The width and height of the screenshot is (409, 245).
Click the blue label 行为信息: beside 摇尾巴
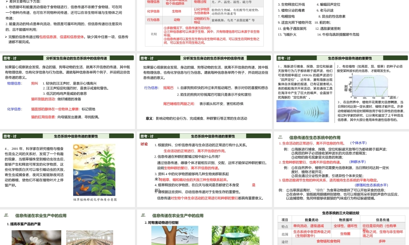152,88
